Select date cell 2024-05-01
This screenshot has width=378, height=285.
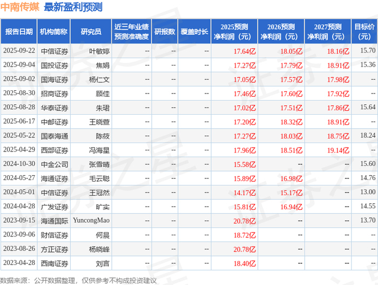[x=19, y=192]
